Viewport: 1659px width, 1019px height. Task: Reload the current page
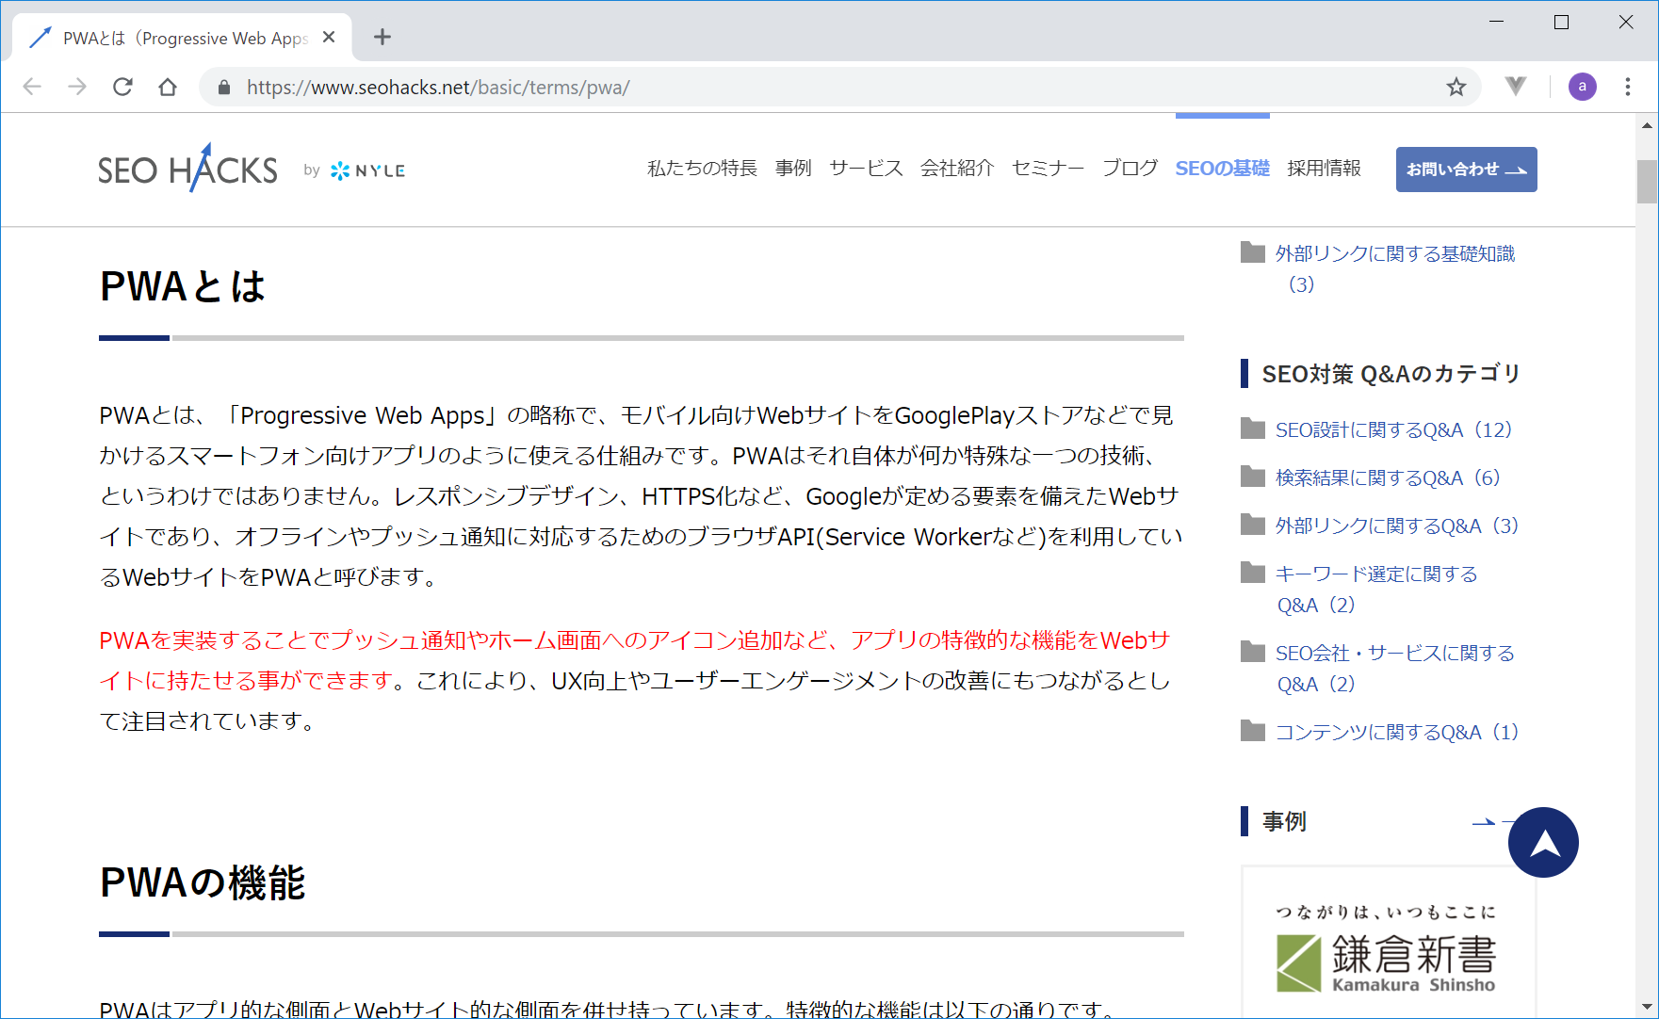[122, 88]
